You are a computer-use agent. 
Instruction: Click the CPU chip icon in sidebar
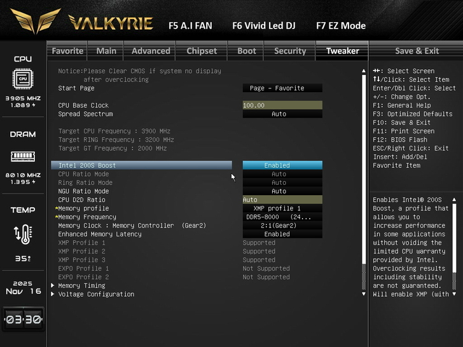tap(23, 79)
